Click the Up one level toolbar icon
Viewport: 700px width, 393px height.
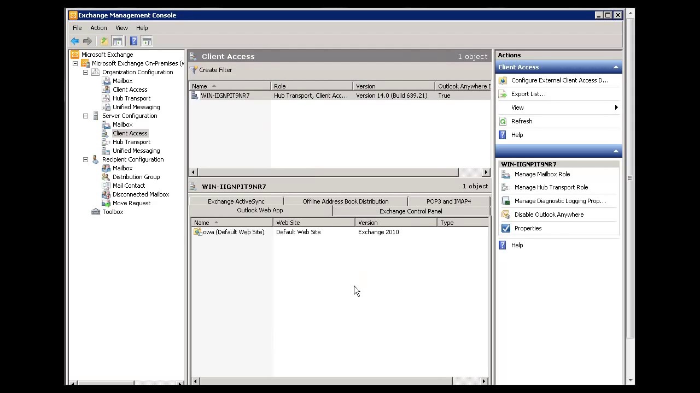pyautogui.click(x=104, y=41)
